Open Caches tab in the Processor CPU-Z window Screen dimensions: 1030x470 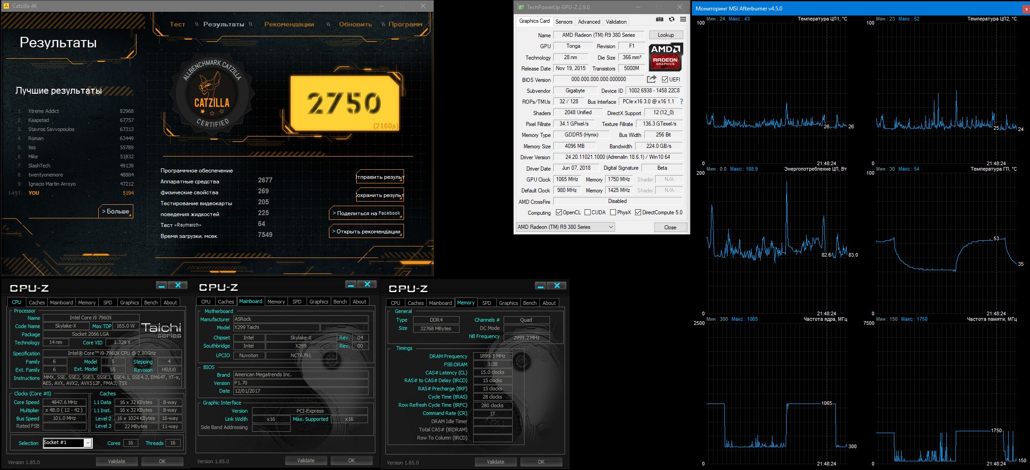pos(37,303)
